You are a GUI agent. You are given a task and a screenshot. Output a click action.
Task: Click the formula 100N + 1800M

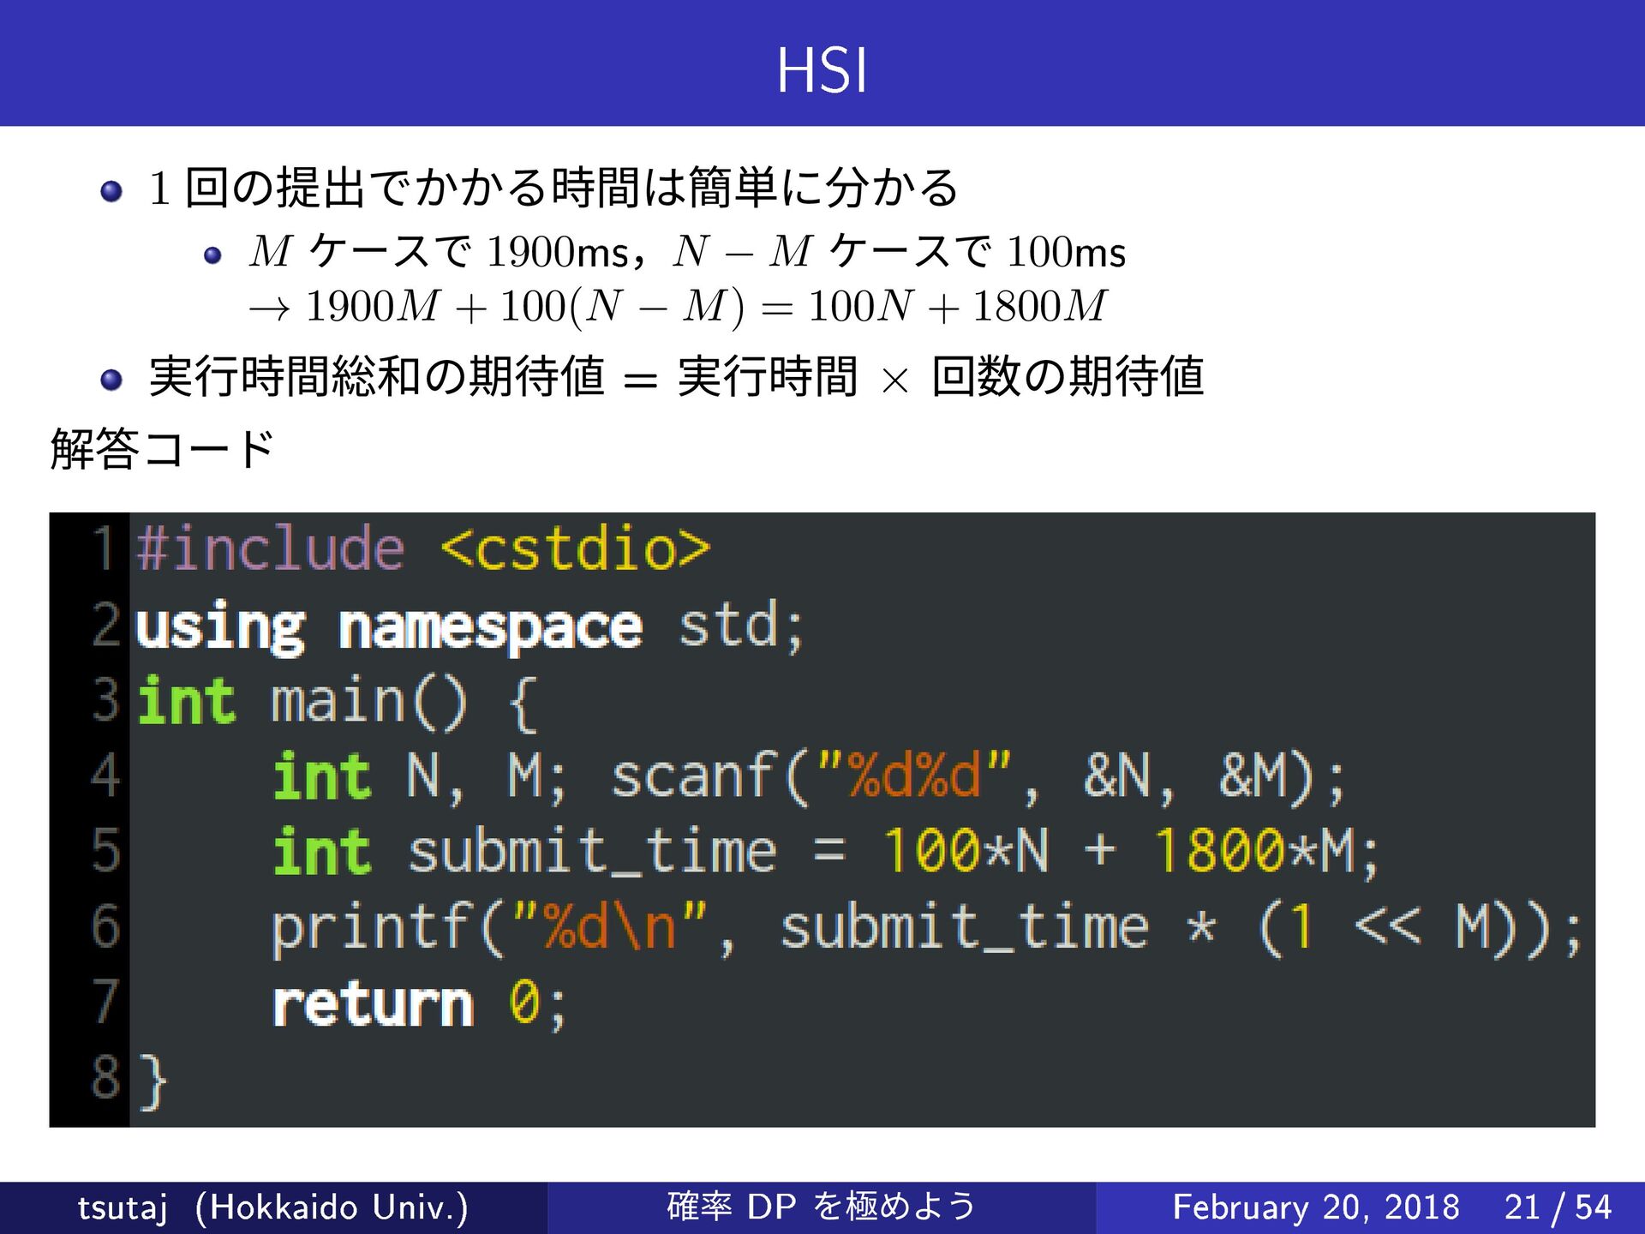pyautogui.click(x=957, y=307)
